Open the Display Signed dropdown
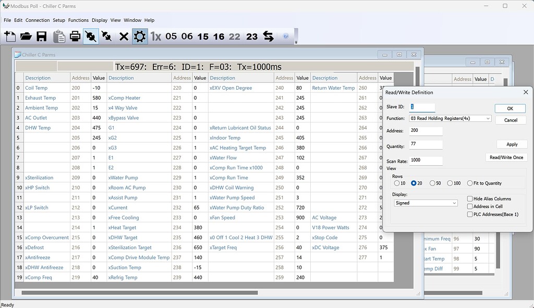534x308 pixels. pyautogui.click(x=426, y=203)
